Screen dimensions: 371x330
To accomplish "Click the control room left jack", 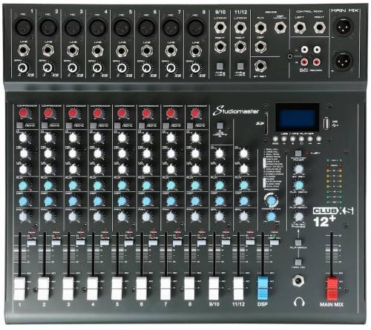I will (300, 27).
